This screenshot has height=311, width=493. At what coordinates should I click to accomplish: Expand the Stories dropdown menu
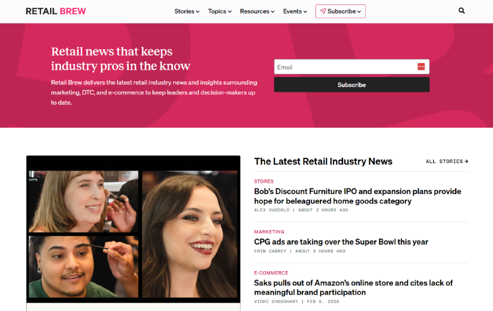click(187, 11)
